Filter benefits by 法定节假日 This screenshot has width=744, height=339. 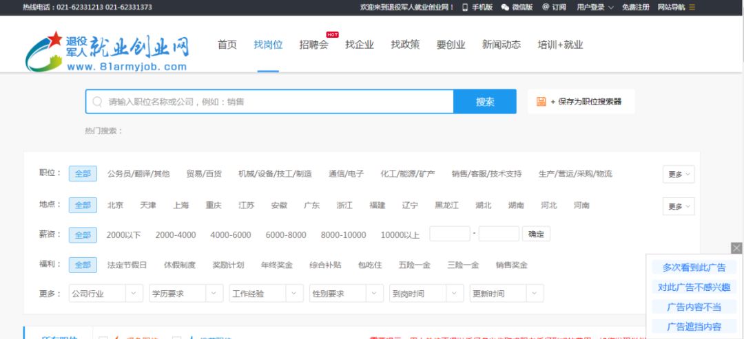coord(127,265)
